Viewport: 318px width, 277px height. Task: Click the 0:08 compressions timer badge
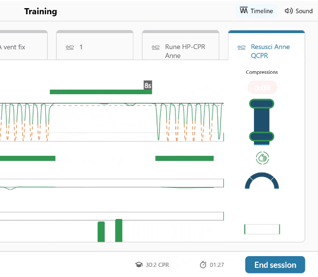(262, 88)
